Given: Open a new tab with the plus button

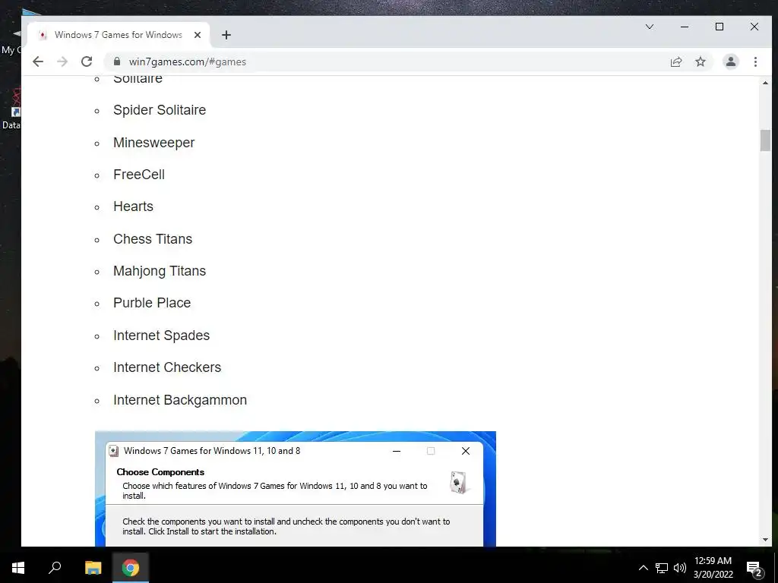Looking at the screenshot, I should pyautogui.click(x=226, y=35).
